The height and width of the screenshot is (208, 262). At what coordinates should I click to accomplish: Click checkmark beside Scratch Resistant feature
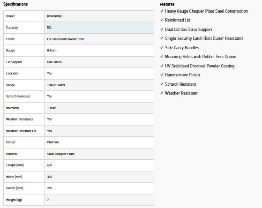tap(162, 84)
